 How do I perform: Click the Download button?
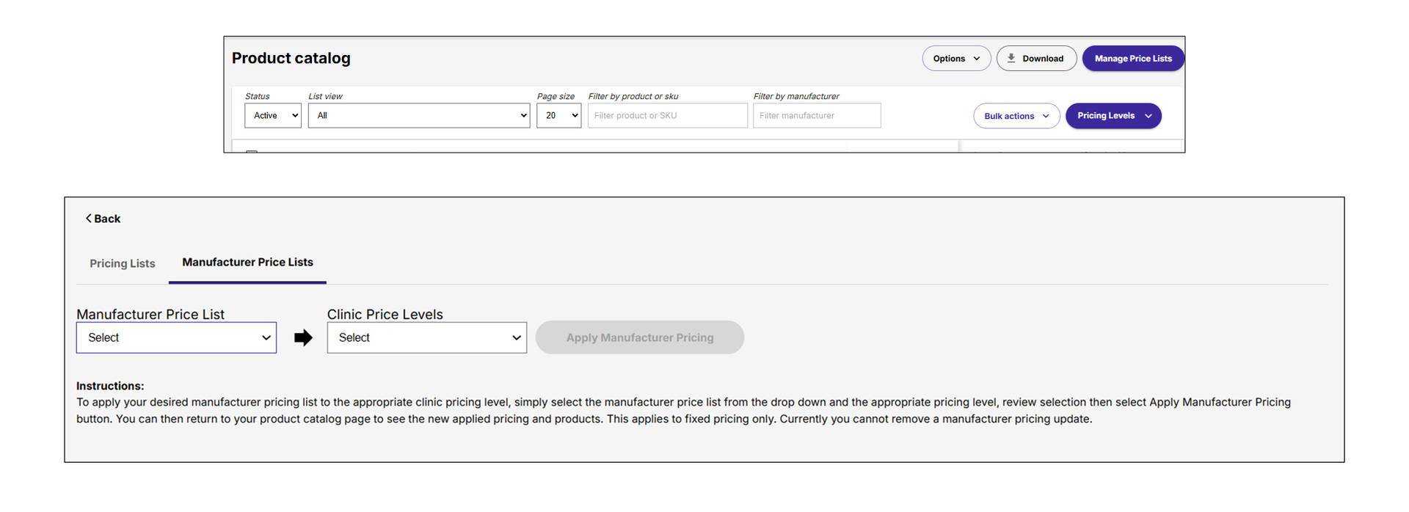pos(1036,59)
